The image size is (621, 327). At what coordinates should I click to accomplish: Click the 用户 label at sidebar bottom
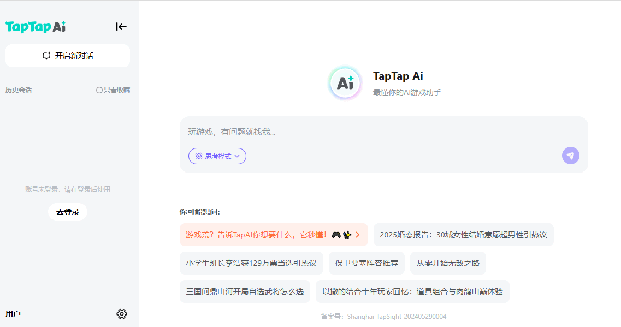click(x=13, y=314)
